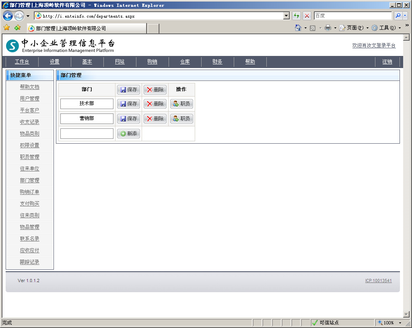Expand the address bar dropdown arrow
Viewport: 412px width, 328px height.
(x=286, y=16)
